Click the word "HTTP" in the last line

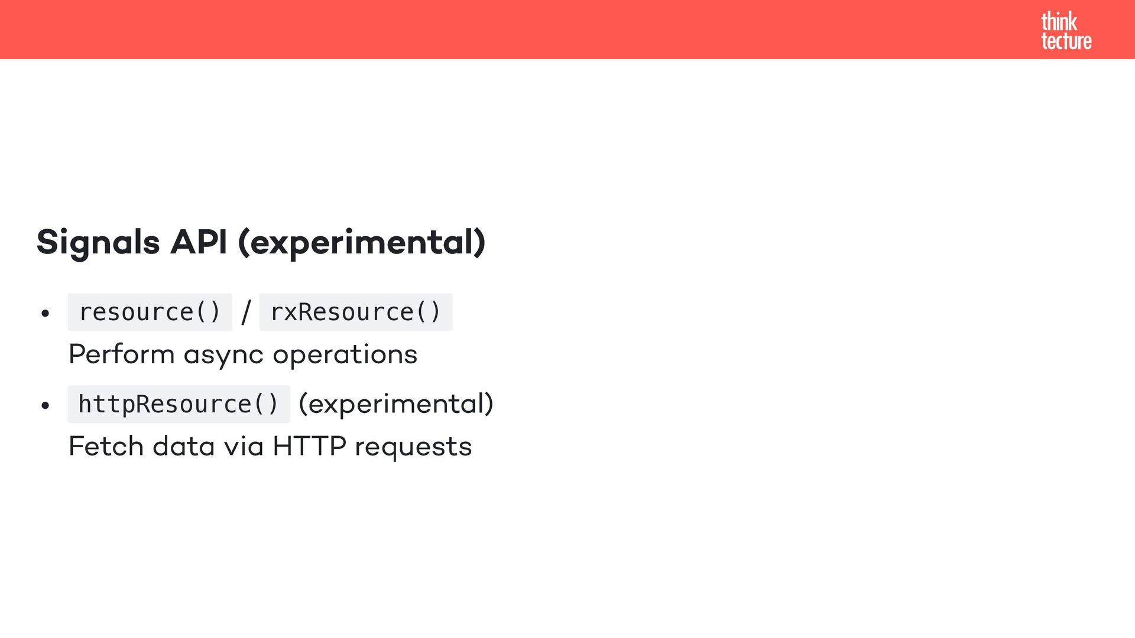[309, 447]
